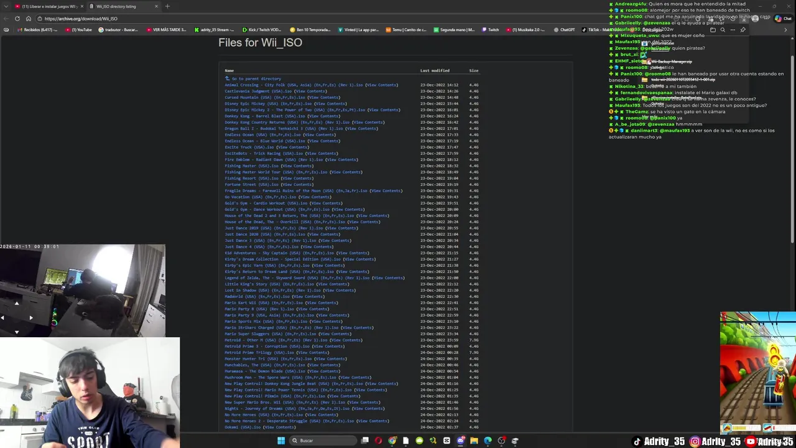Click the Name column header

point(229,71)
